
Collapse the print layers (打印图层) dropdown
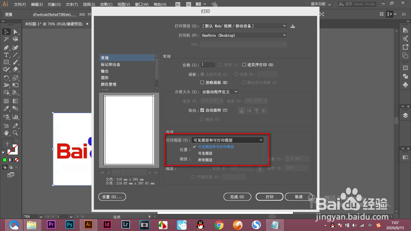click(227, 140)
